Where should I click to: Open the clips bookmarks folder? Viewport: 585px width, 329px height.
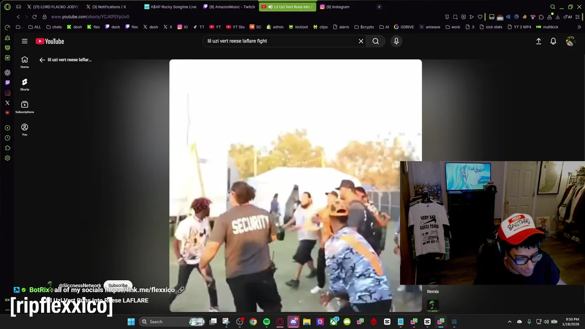[320, 27]
